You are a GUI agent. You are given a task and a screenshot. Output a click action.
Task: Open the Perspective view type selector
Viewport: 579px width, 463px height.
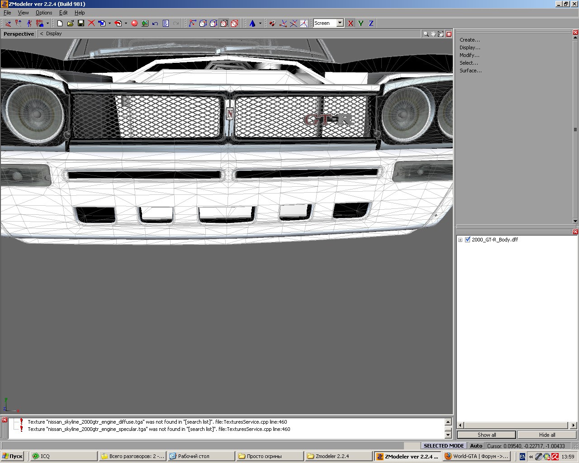pos(19,34)
